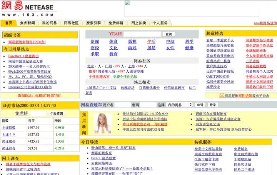Click the broken banner image placeholder
The image size is (277, 175).
click(192, 8)
